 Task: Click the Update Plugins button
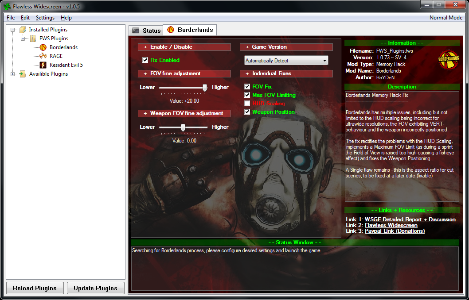coord(96,288)
